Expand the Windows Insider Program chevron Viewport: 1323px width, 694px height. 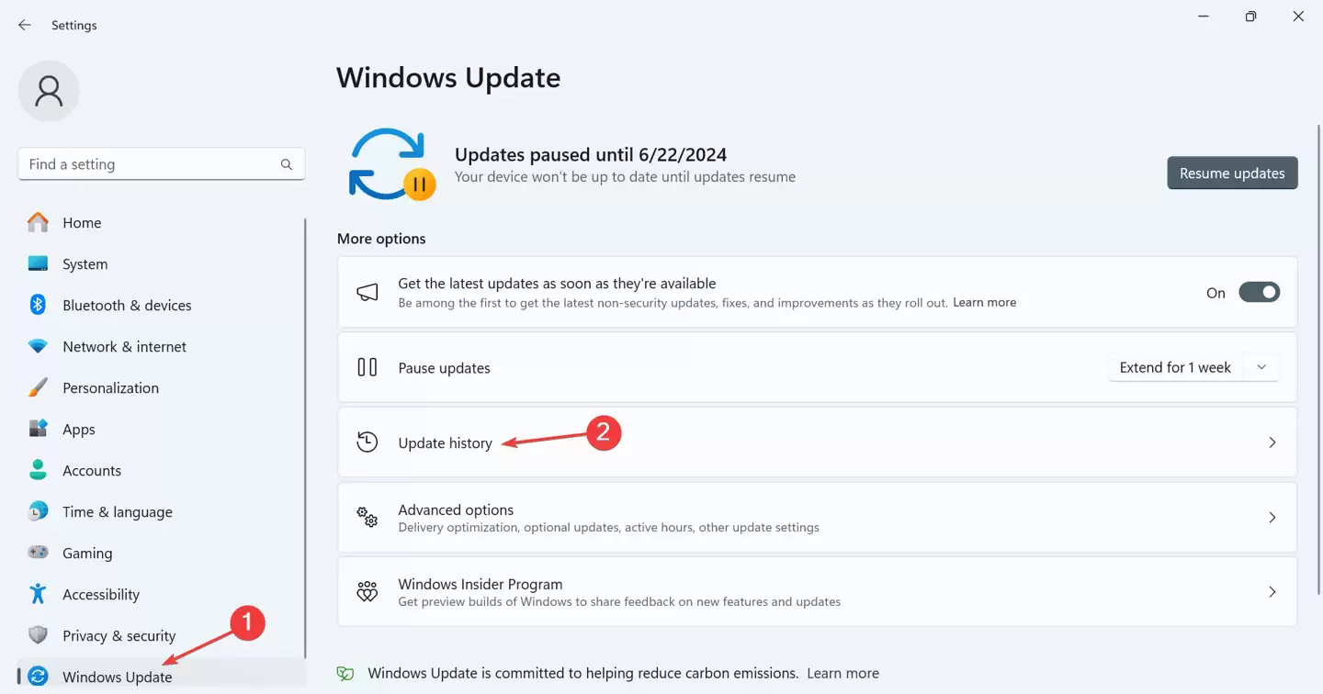click(1272, 592)
